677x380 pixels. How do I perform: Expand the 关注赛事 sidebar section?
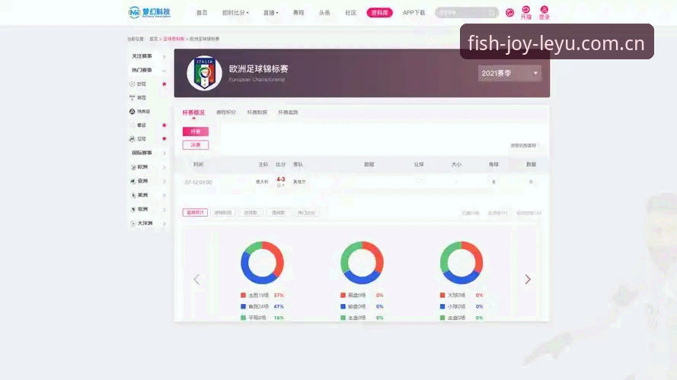coord(149,56)
